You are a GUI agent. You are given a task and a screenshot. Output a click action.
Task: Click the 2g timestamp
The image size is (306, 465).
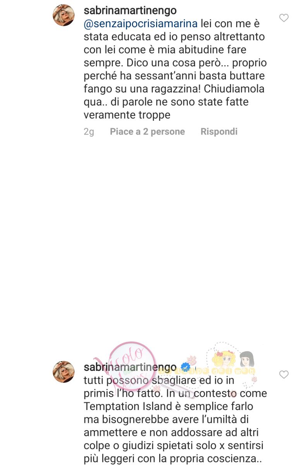point(89,132)
